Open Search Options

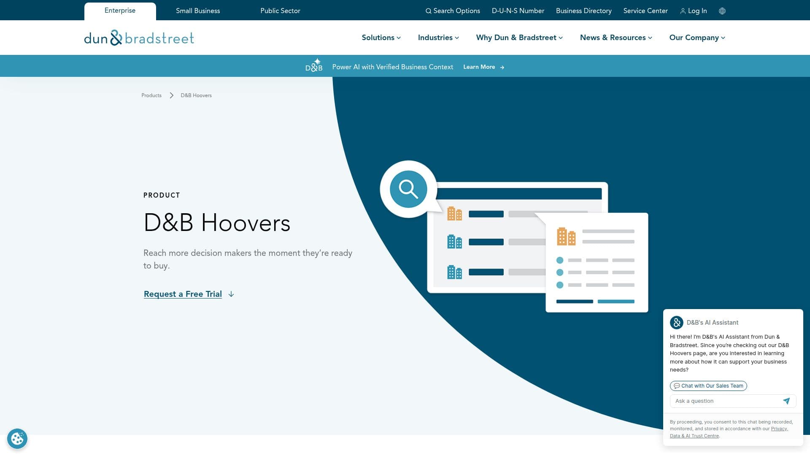click(x=453, y=11)
